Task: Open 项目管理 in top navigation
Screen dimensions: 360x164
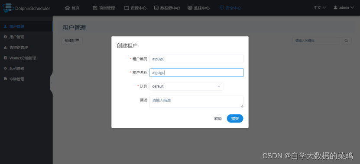Action: click(x=104, y=8)
